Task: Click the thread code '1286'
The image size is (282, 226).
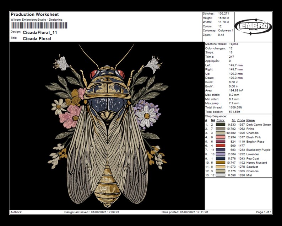Action: 241,175
